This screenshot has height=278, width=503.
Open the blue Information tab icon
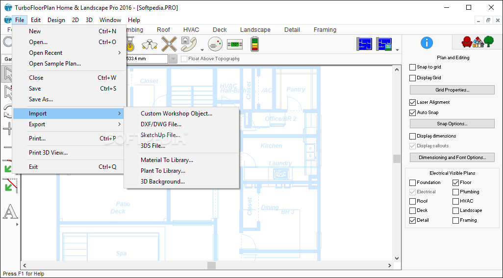coord(427,43)
